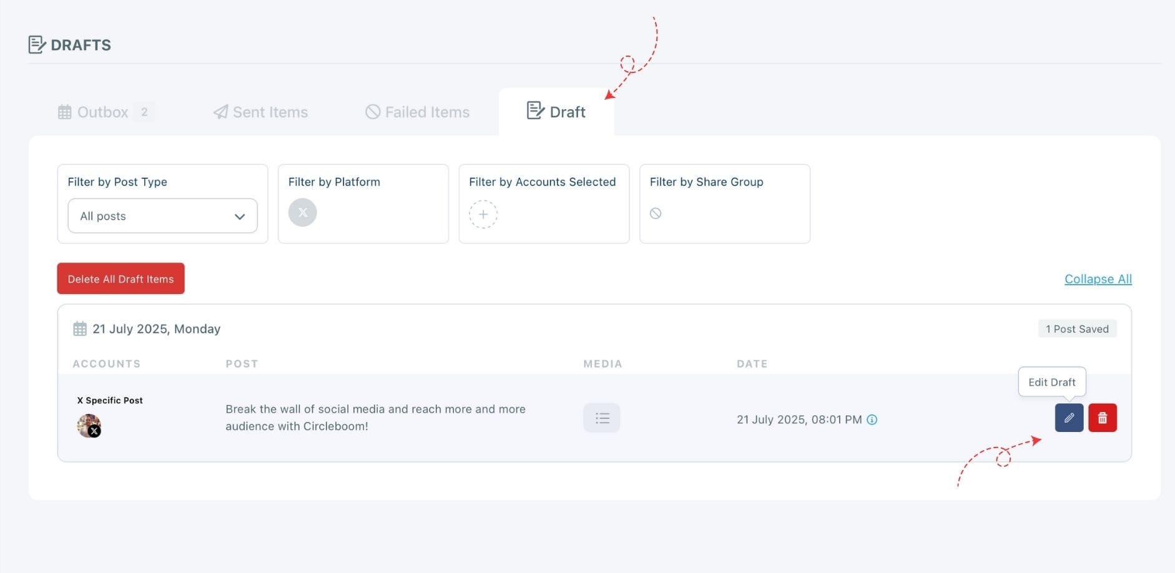
Task: Select the X account avatar on the draft row
Action: coord(87,425)
